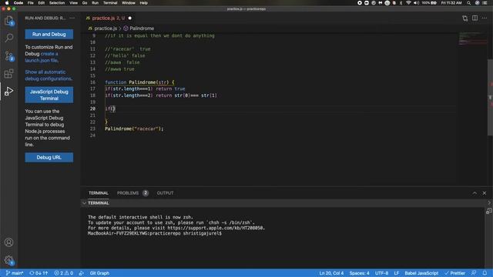Click the debug console icon in status bar

[82, 273]
